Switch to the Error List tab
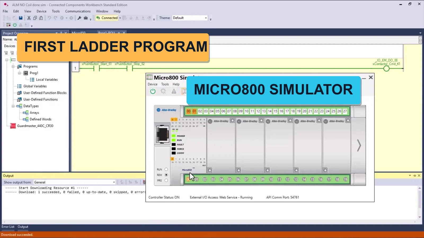 8,227
